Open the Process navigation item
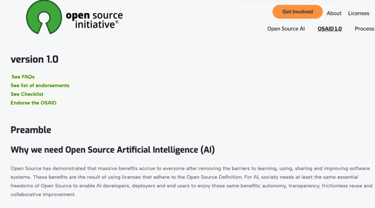Screen dimensions: 375x208 pyautogui.click(x=364, y=29)
